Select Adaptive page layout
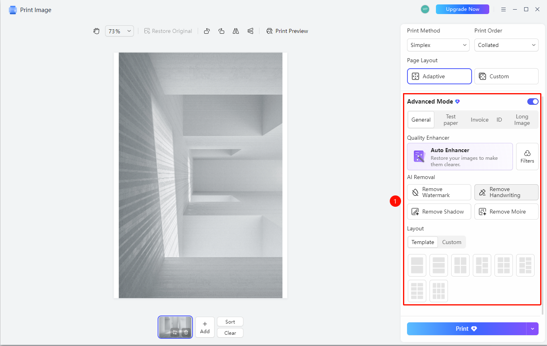This screenshot has width=547, height=346. pyautogui.click(x=440, y=76)
